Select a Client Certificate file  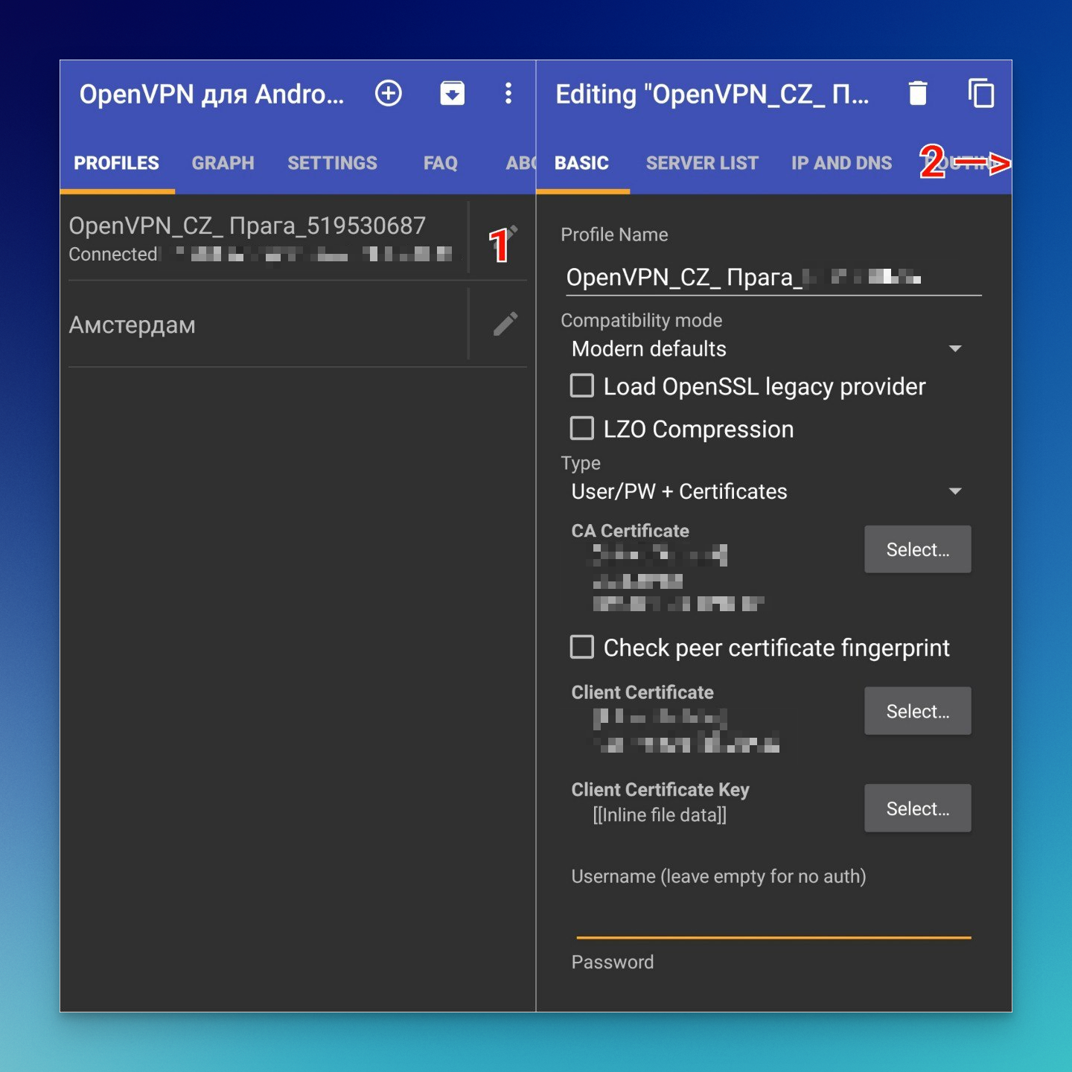point(918,711)
